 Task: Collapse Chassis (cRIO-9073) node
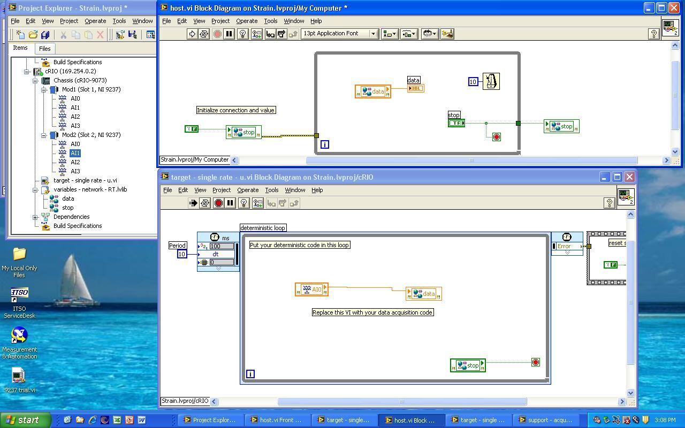click(x=35, y=80)
